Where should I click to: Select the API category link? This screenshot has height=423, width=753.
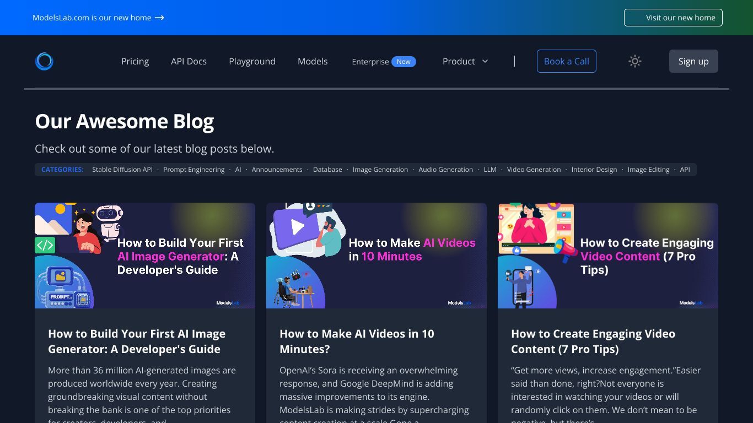685,170
